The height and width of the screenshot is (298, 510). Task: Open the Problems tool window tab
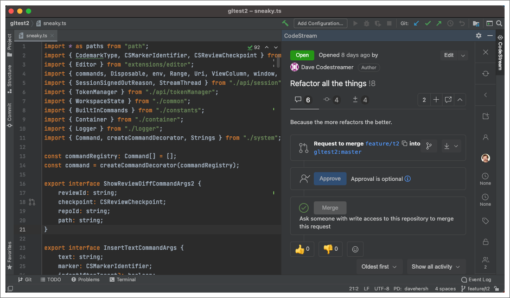pos(86,280)
